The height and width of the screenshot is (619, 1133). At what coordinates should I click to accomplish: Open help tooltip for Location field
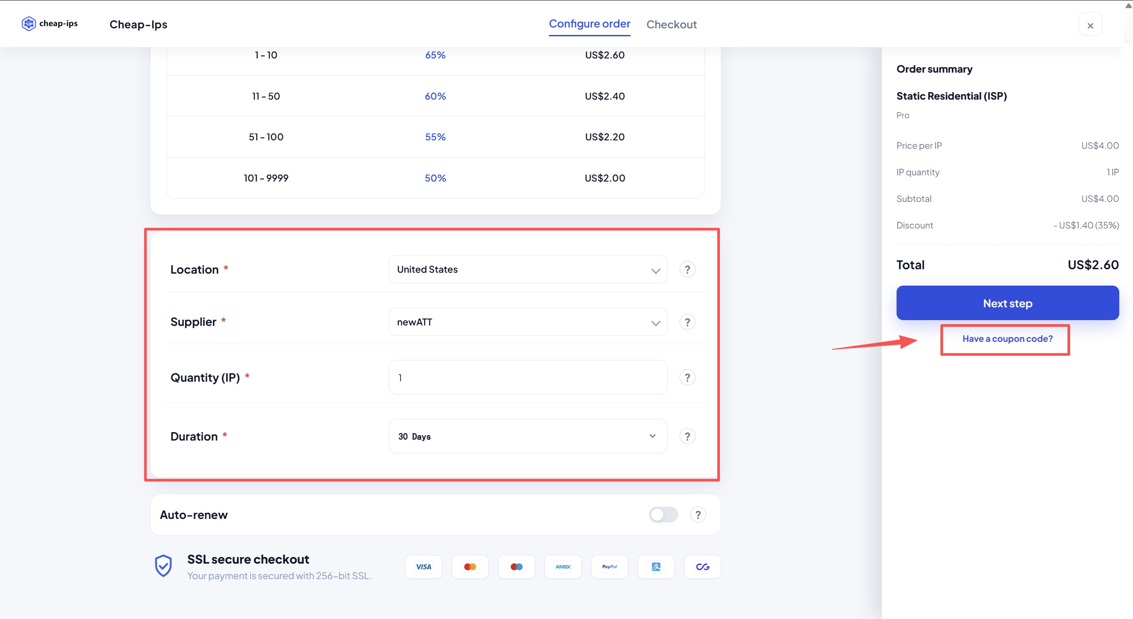click(x=687, y=269)
